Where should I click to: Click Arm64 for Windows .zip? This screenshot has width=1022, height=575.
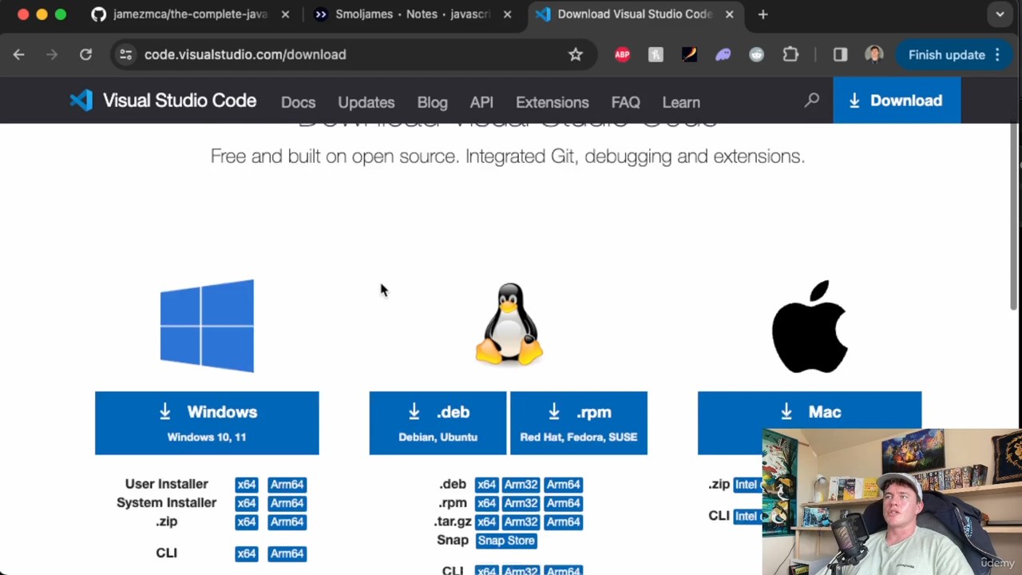(287, 521)
